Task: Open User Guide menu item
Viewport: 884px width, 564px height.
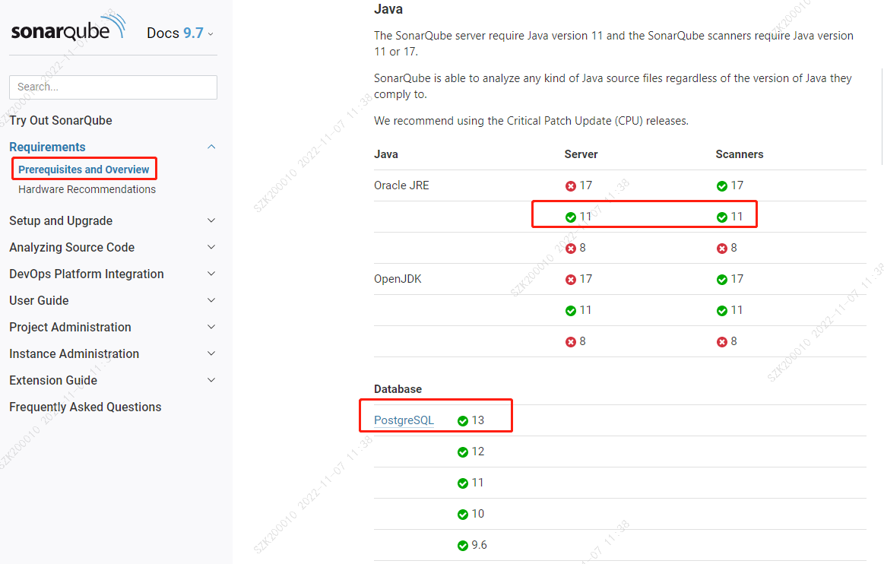Action: (39, 300)
